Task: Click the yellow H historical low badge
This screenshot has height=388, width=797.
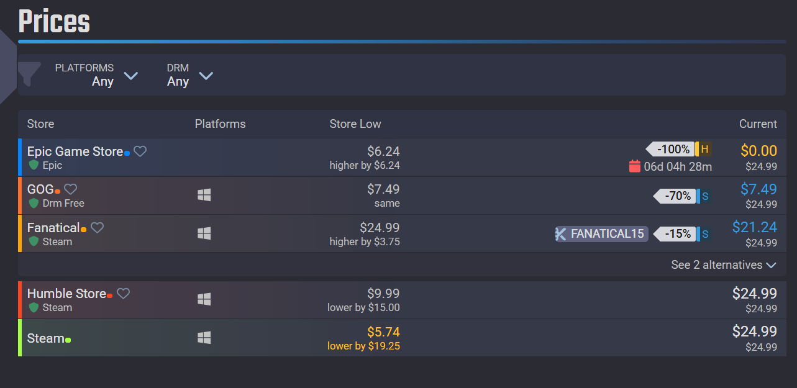Action: click(704, 149)
